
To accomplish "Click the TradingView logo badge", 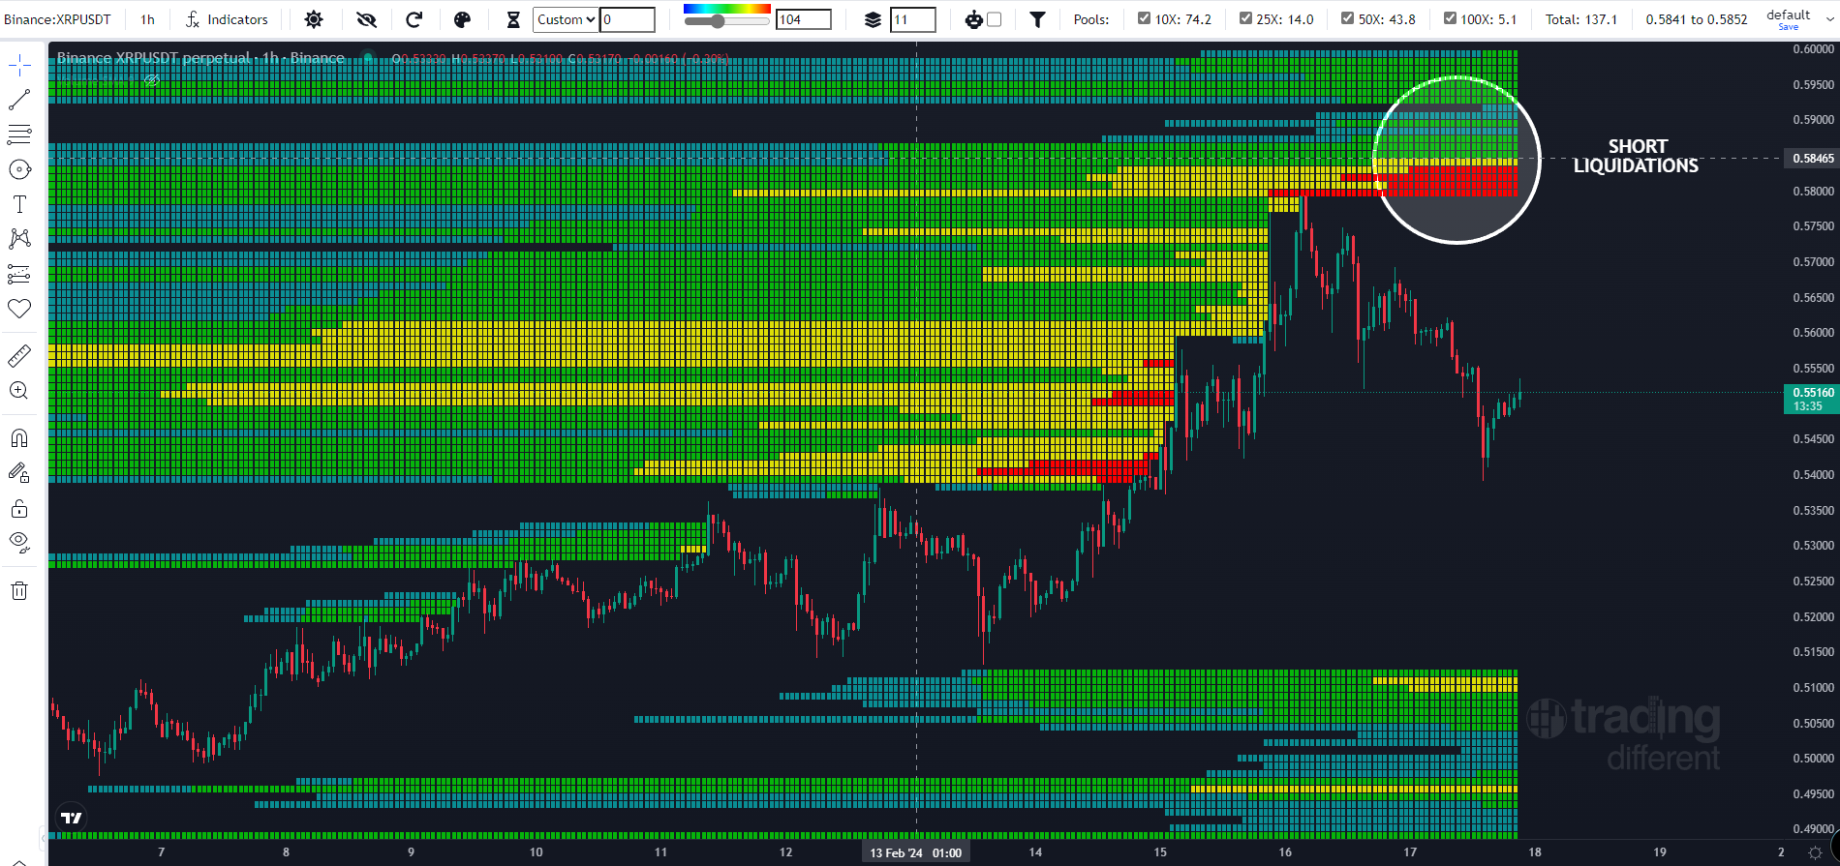I will point(72,818).
